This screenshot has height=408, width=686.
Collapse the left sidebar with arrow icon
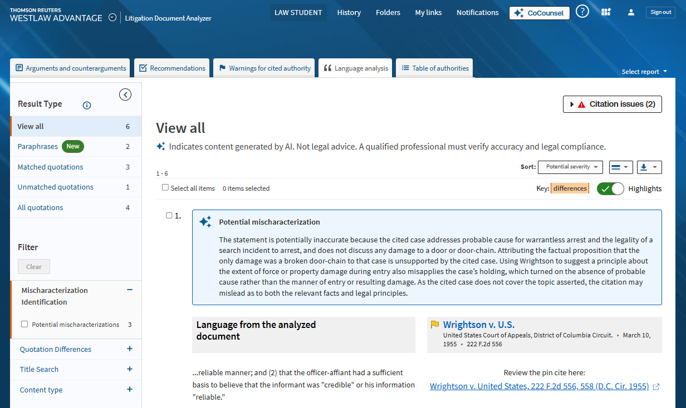[x=125, y=94]
